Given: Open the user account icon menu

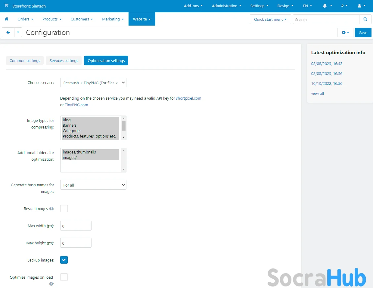Looking at the screenshot, I should coord(361,6).
